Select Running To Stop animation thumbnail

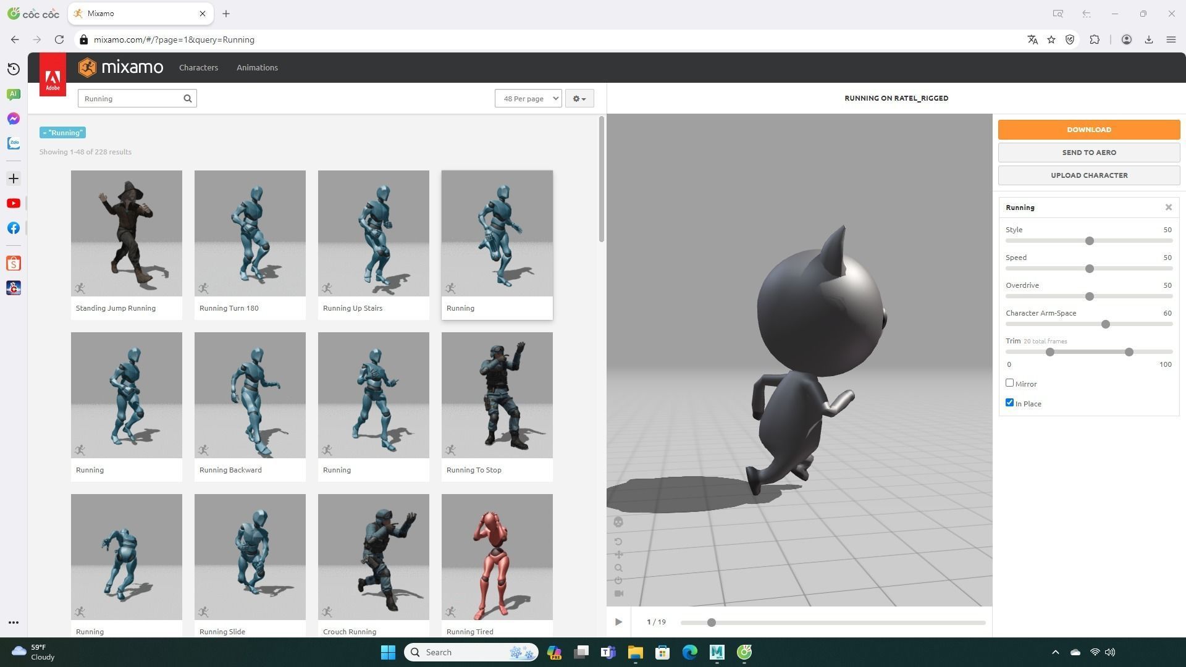pos(497,395)
